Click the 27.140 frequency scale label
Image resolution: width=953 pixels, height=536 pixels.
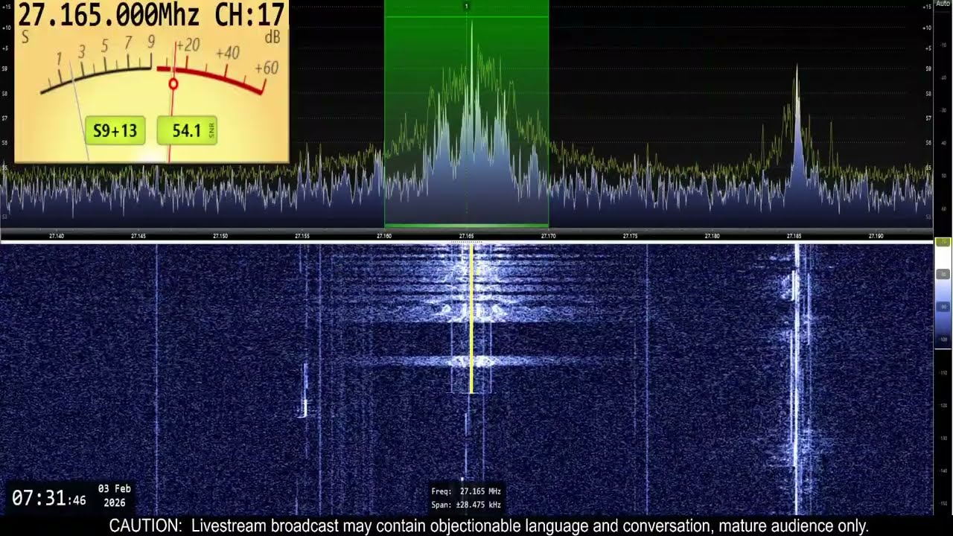tap(57, 236)
